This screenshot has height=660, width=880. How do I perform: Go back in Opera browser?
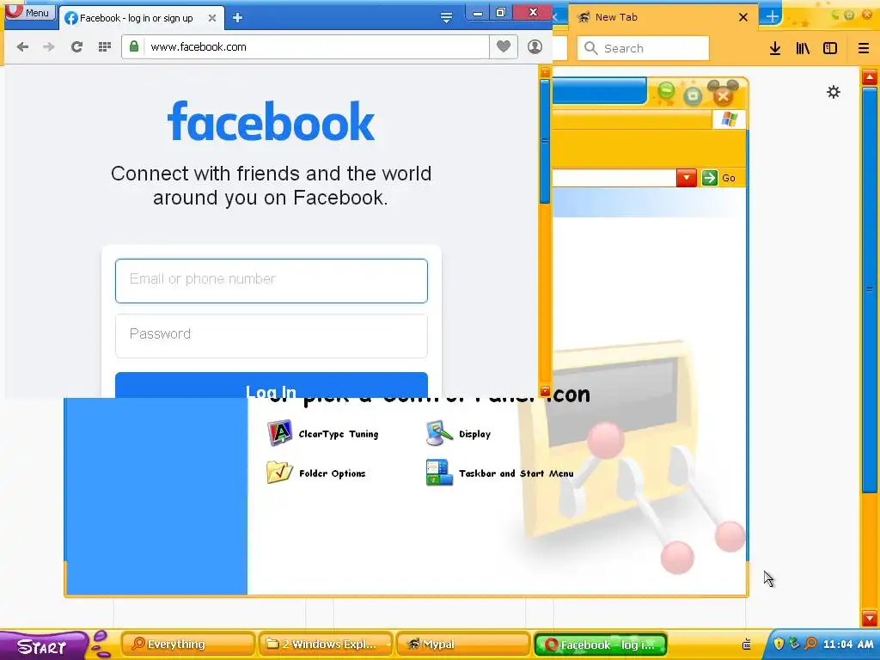pyautogui.click(x=22, y=47)
